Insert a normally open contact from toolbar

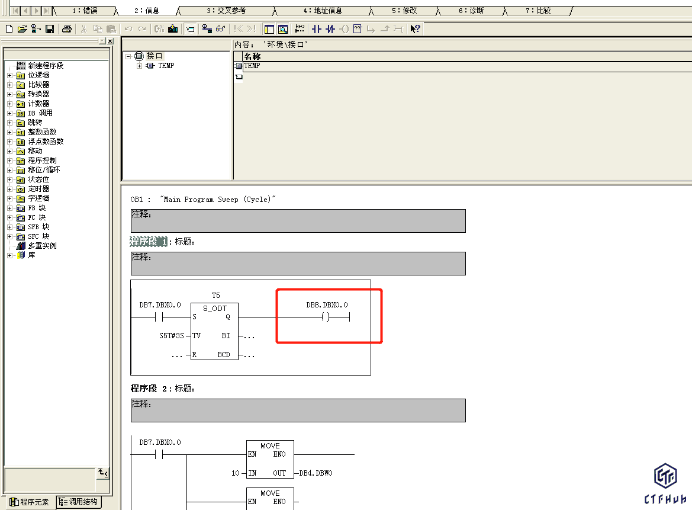tap(317, 29)
